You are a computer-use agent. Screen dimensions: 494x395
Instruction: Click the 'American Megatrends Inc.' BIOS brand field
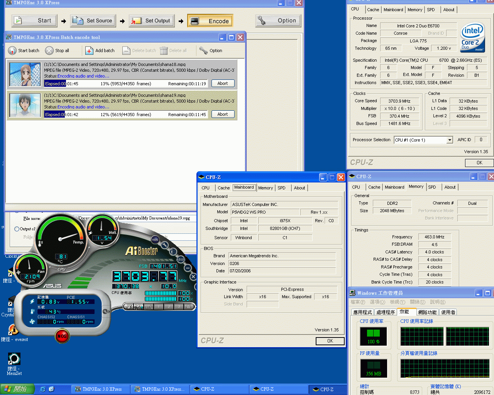coord(283,256)
